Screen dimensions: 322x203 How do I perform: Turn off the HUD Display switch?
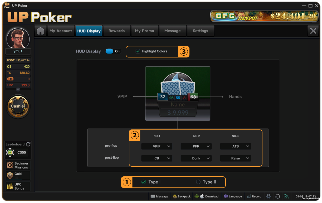110,51
